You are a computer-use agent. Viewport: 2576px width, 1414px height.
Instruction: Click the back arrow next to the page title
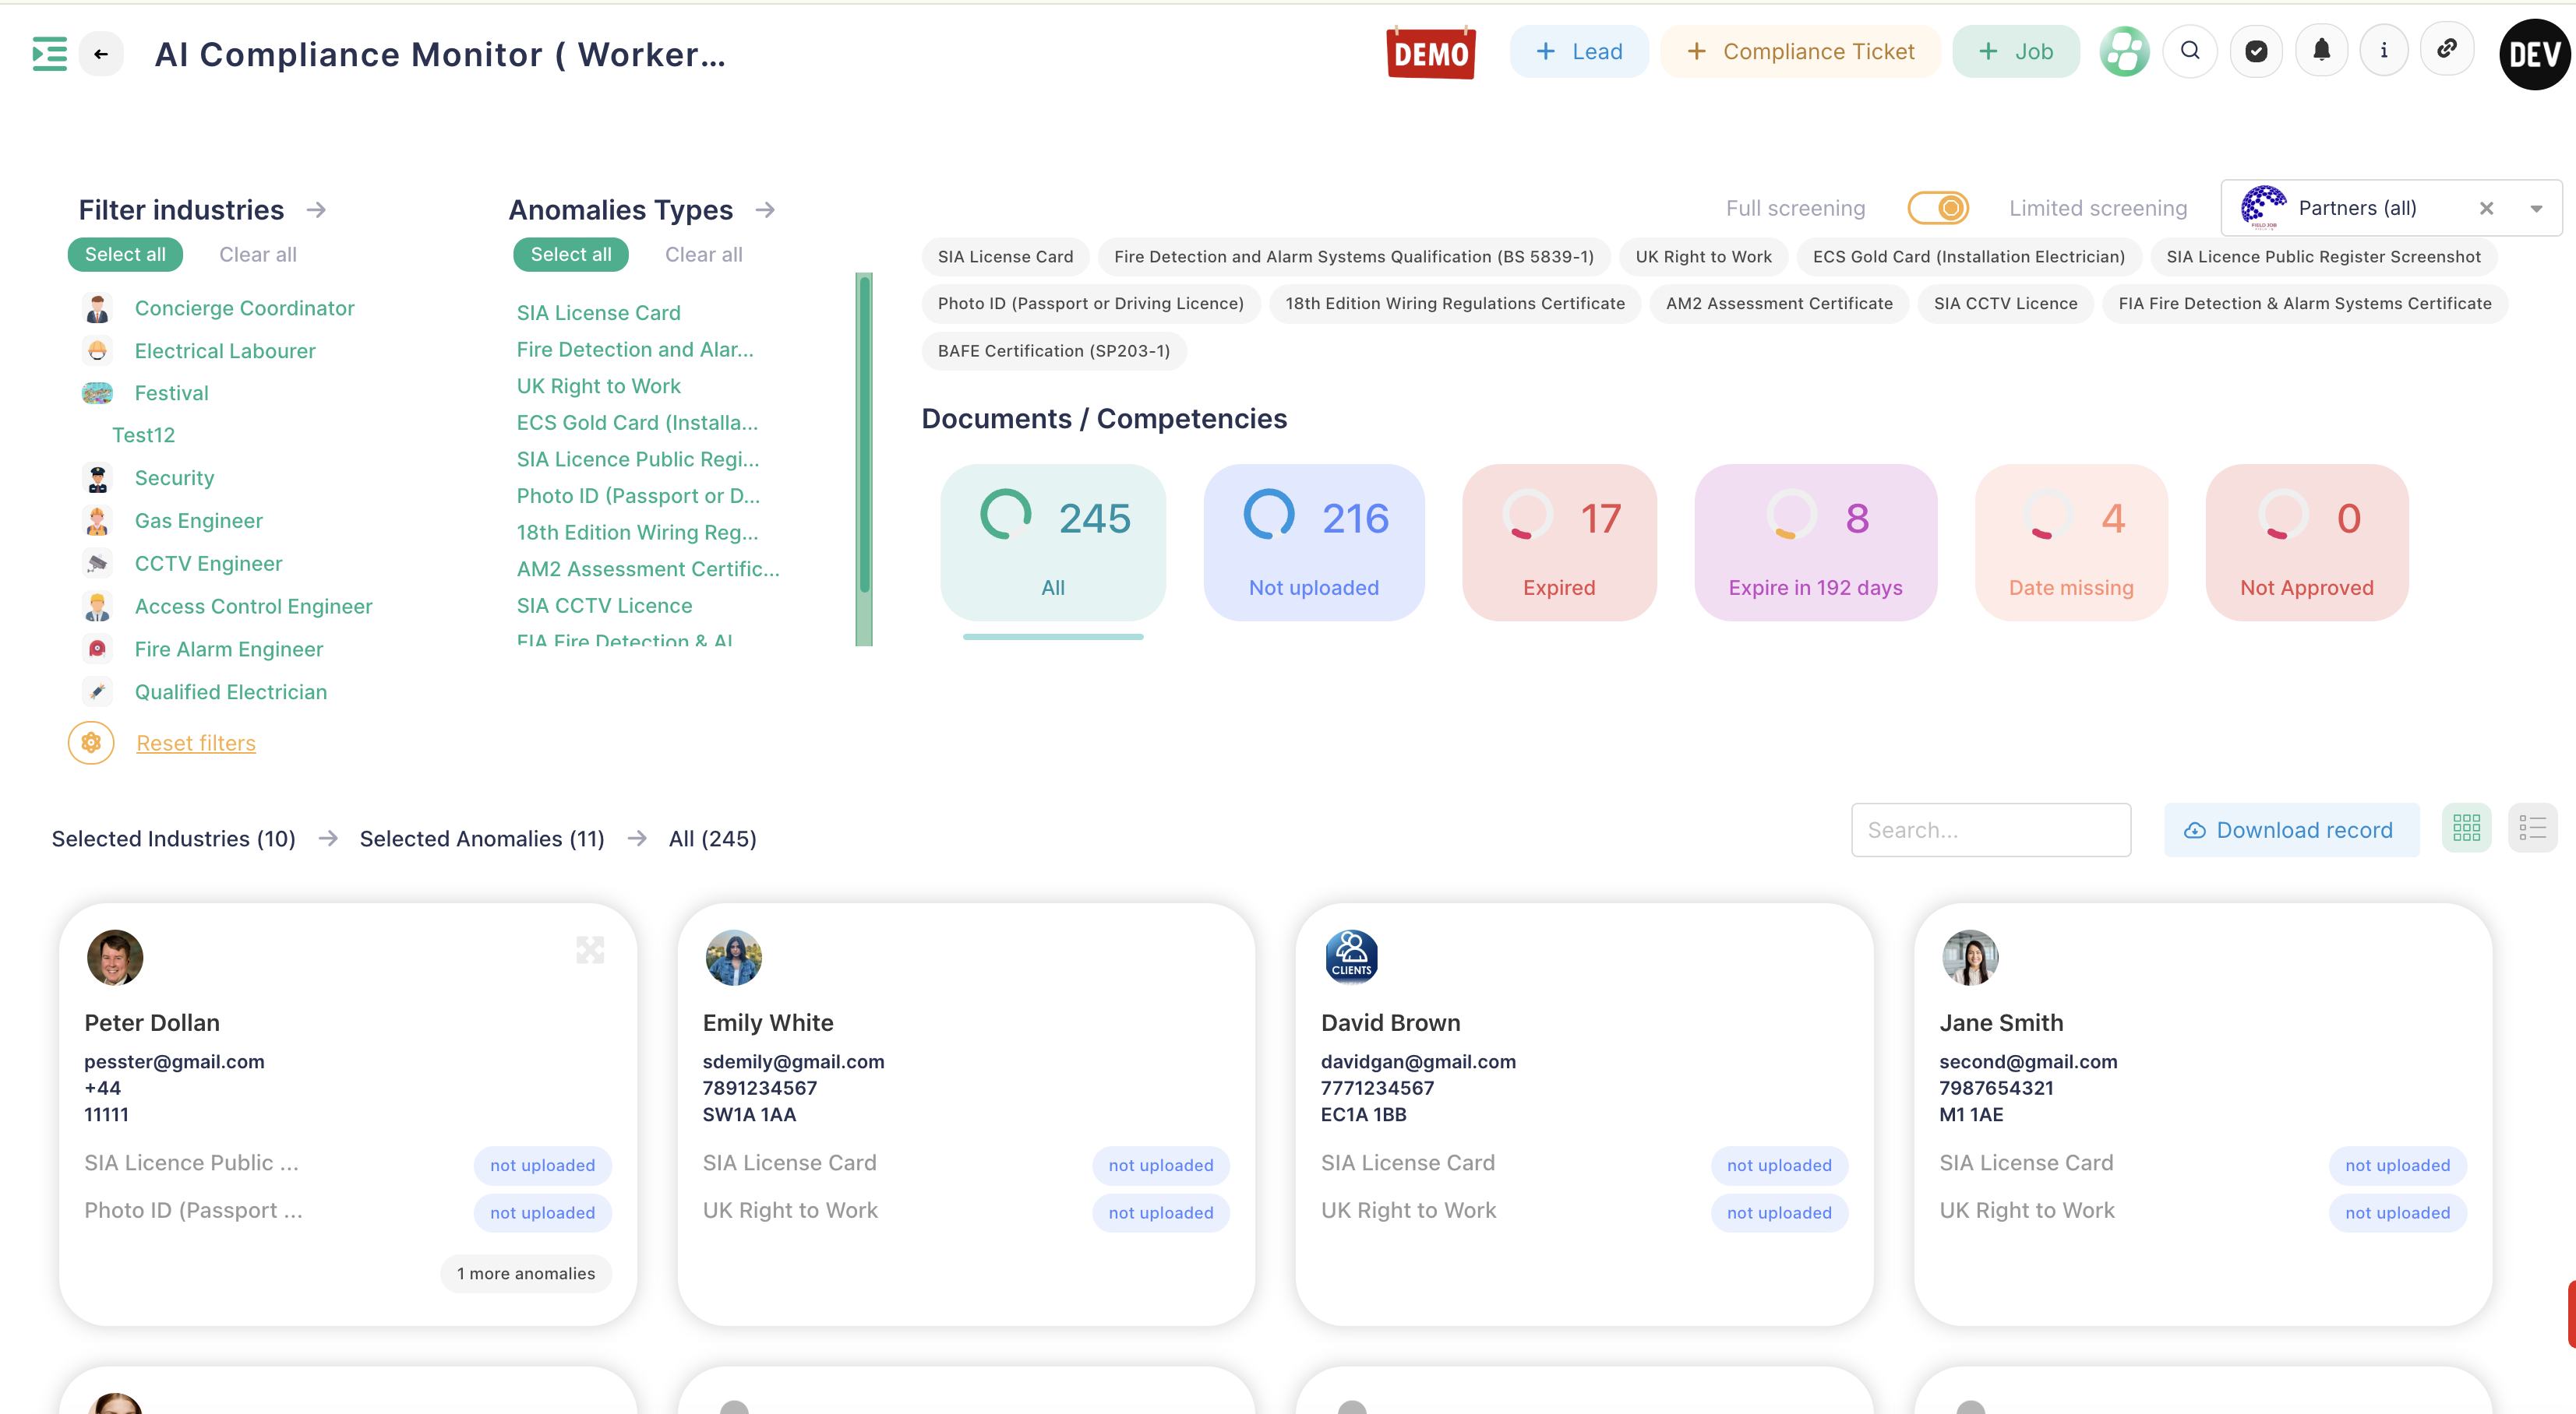click(x=100, y=54)
